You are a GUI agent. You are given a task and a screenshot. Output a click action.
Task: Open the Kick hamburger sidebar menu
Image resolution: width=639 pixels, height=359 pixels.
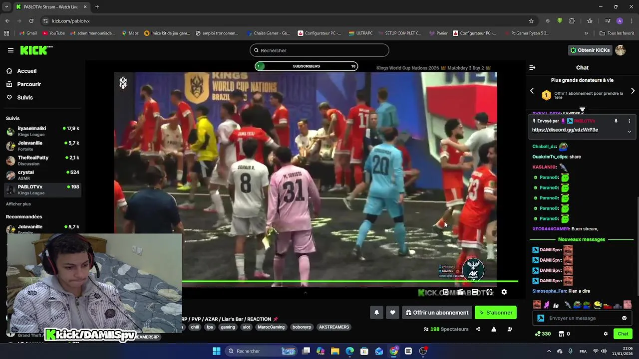10,50
